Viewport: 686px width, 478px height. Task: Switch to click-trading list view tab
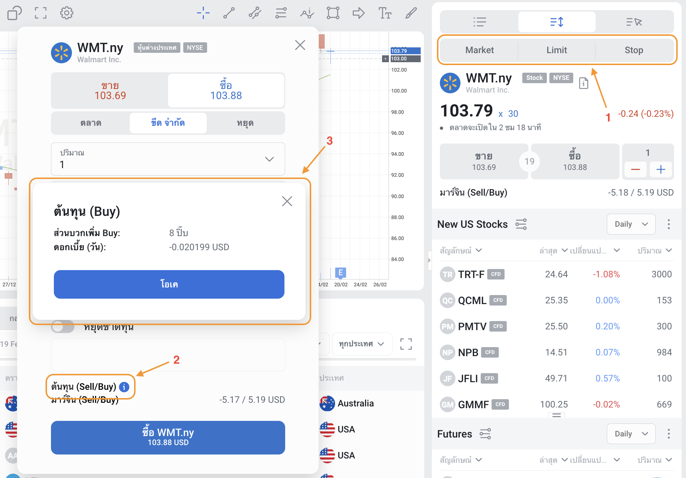coord(634,22)
